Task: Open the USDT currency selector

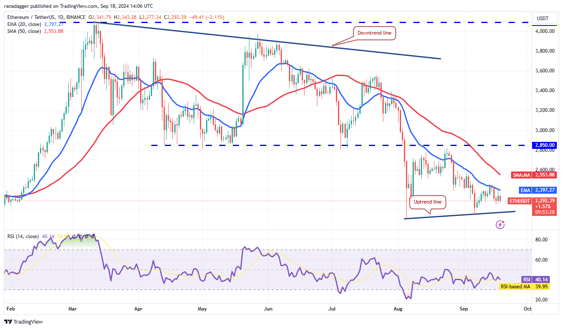Action: click(544, 18)
